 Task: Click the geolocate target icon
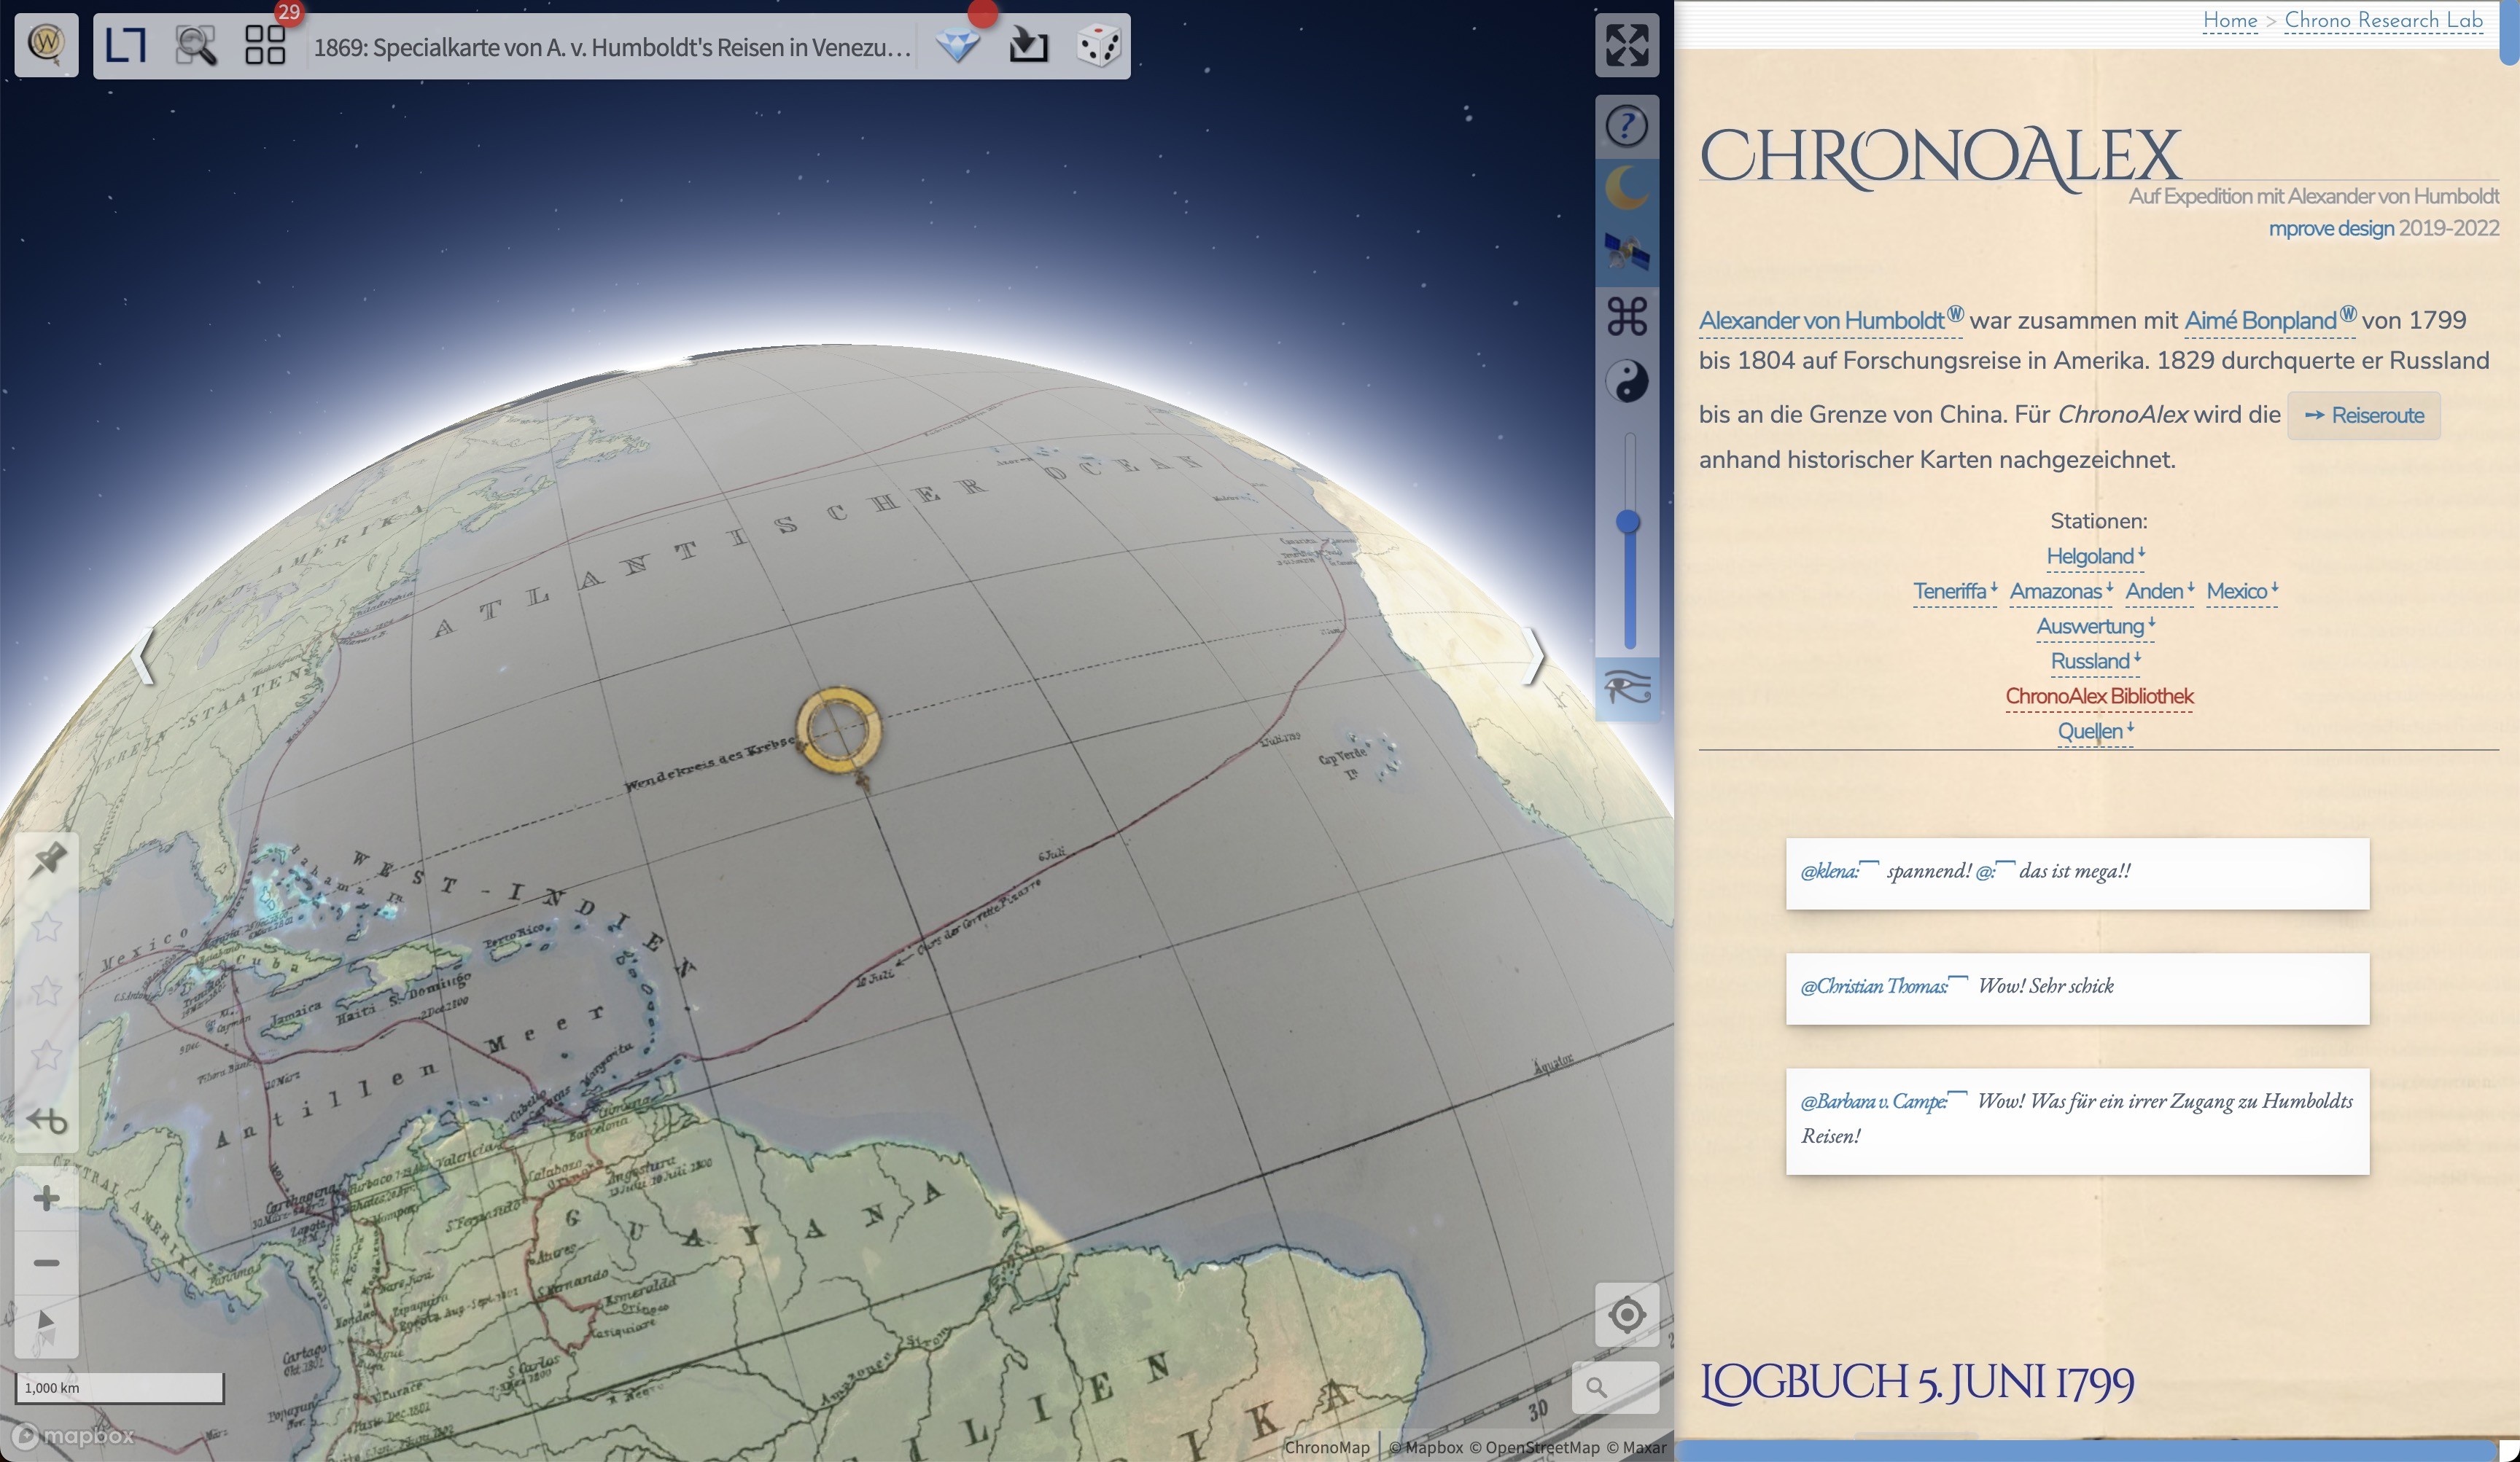point(1626,1314)
